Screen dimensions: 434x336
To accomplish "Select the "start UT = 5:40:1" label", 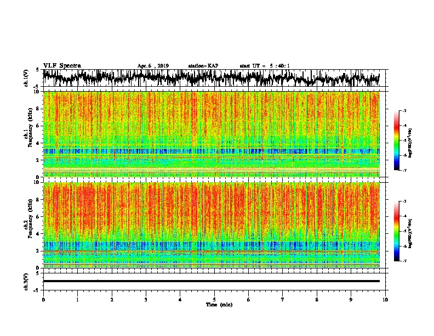I will pos(265,66).
